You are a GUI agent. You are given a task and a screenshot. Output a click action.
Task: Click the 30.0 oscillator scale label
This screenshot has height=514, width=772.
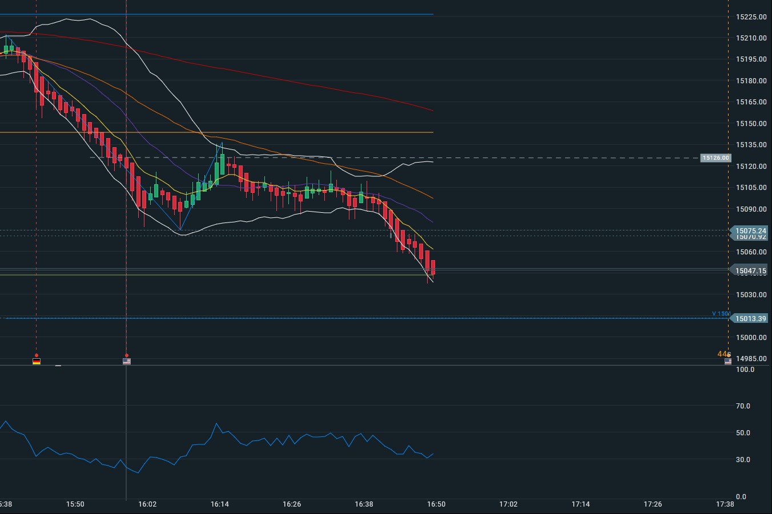click(x=743, y=460)
